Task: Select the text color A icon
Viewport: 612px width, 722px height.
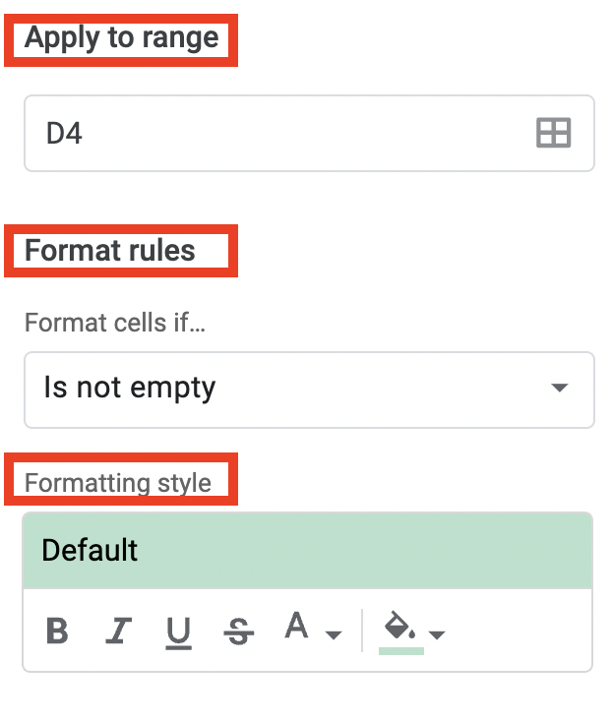Action: pyautogui.click(x=296, y=626)
